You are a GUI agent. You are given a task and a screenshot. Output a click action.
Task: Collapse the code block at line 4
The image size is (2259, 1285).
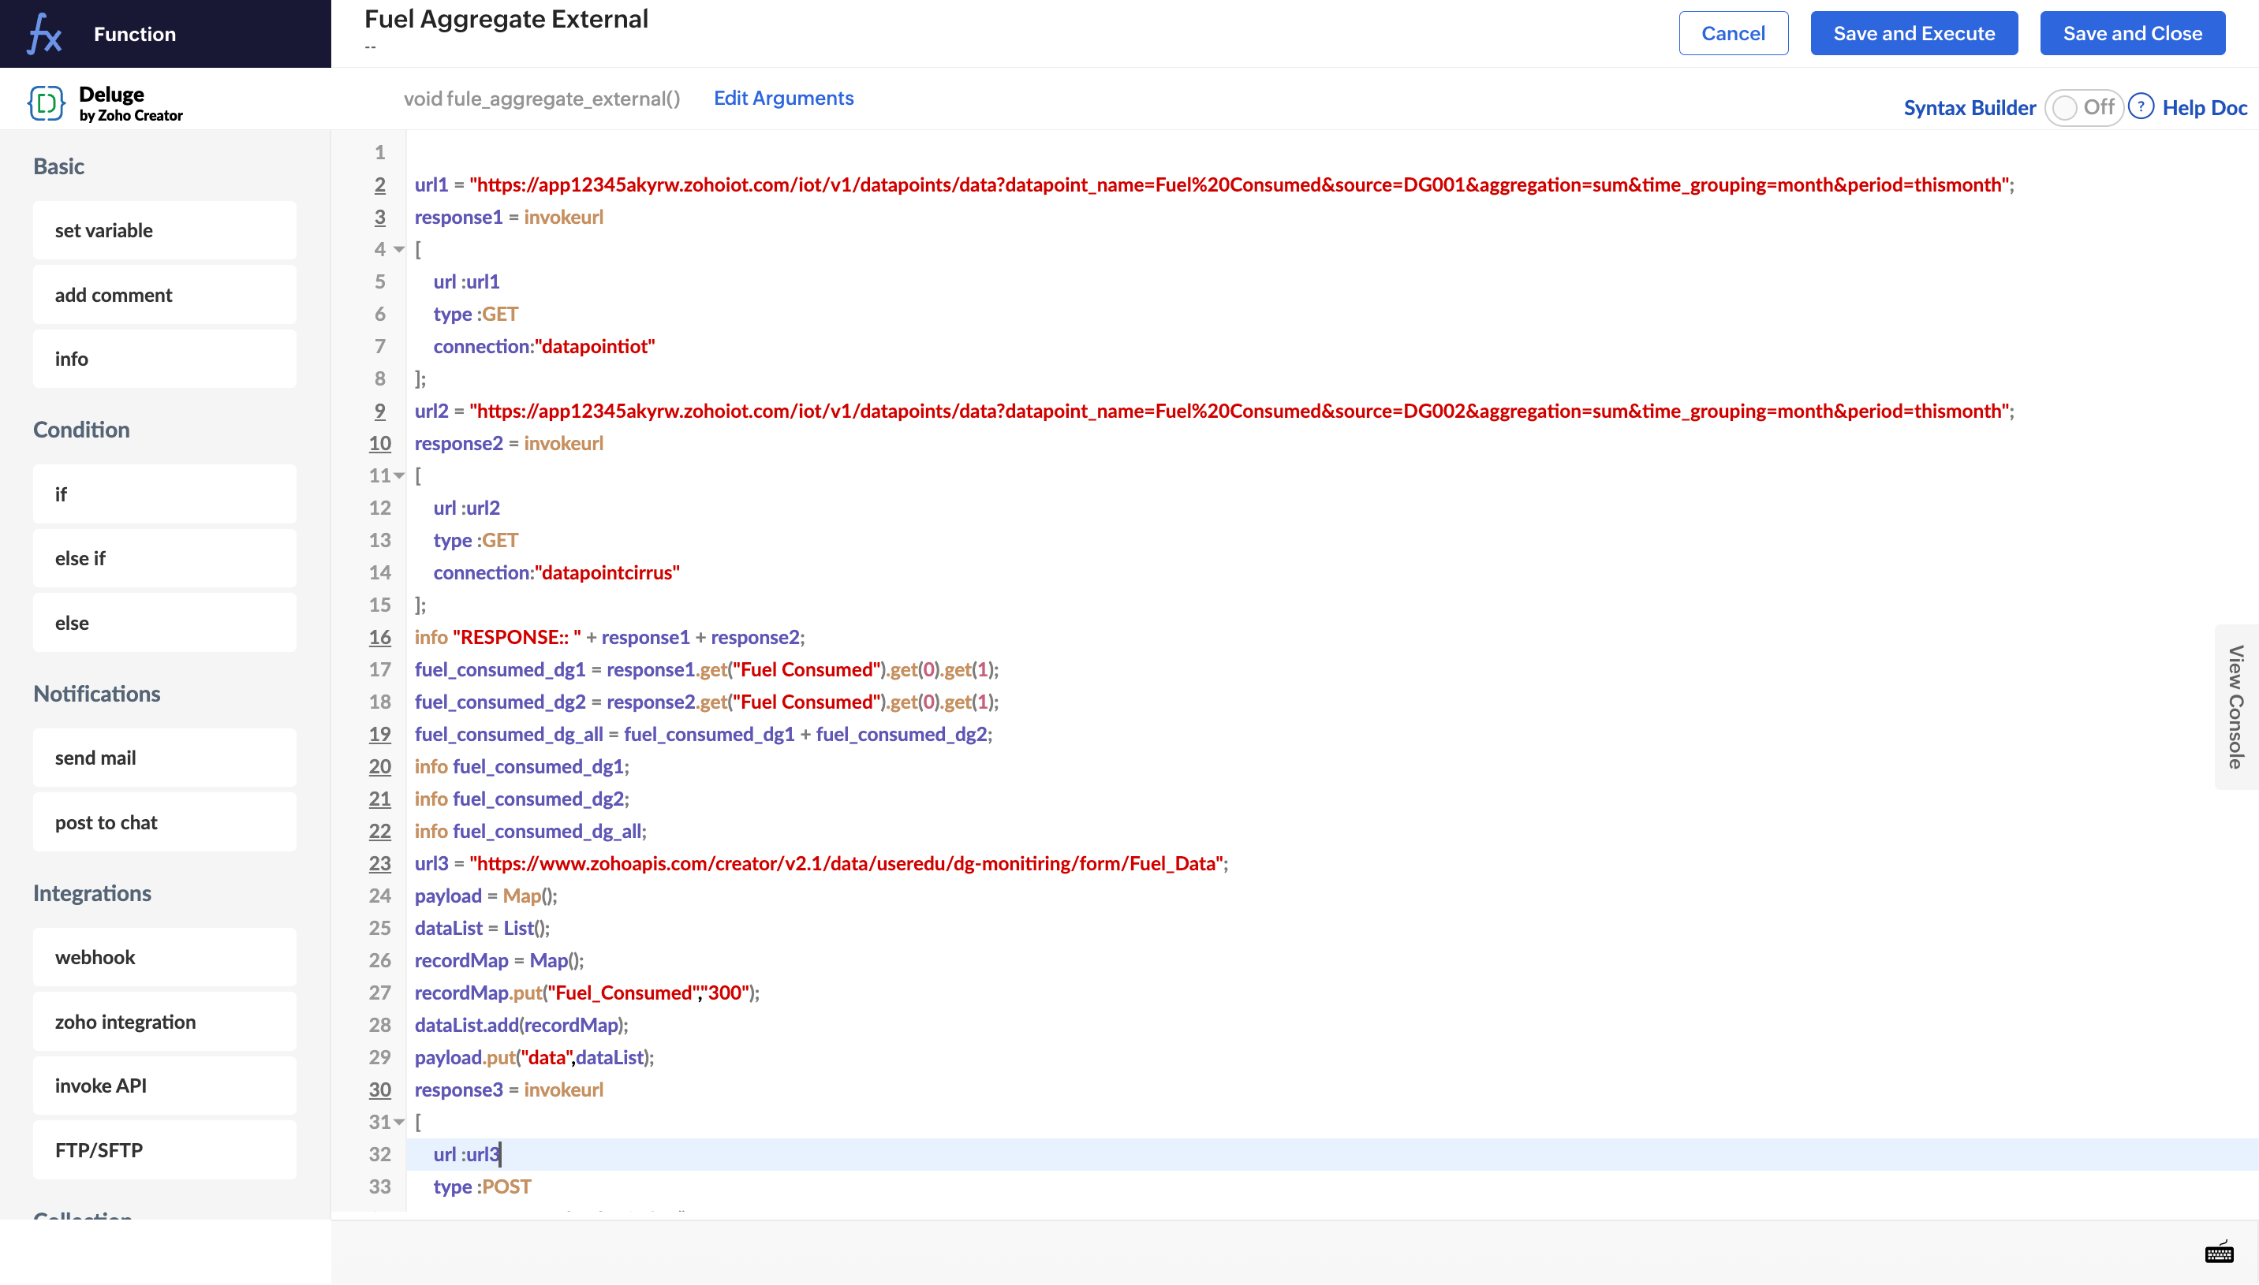coord(399,250)
